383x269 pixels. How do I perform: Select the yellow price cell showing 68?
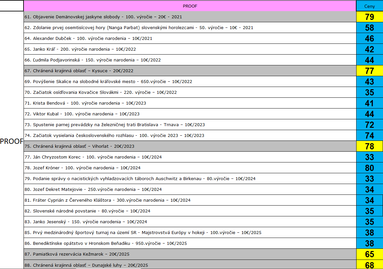point(369,264)
